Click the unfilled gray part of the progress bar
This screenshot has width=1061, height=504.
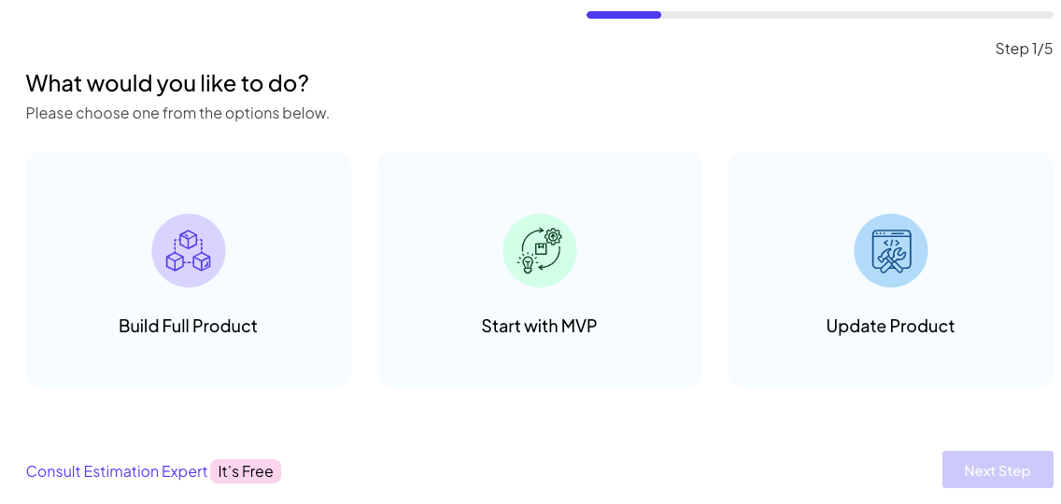click(859, 15)
